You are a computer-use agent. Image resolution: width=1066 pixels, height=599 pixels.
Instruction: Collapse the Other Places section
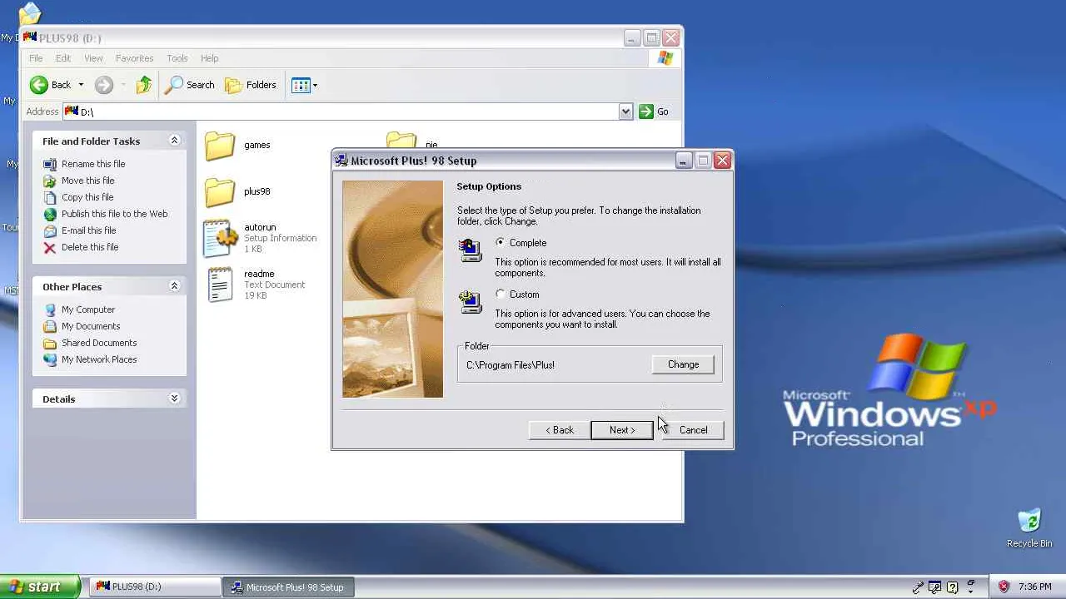pyautogui.click(x=174, y=286)
